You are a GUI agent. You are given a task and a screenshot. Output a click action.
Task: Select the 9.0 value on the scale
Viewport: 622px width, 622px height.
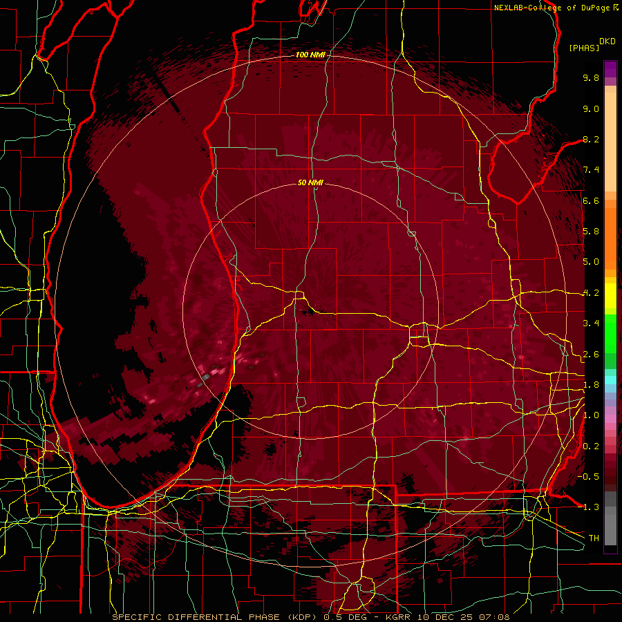tap(591, 109)
